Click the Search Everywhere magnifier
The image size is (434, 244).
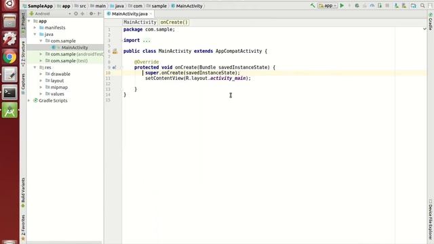tap(422, 5)
